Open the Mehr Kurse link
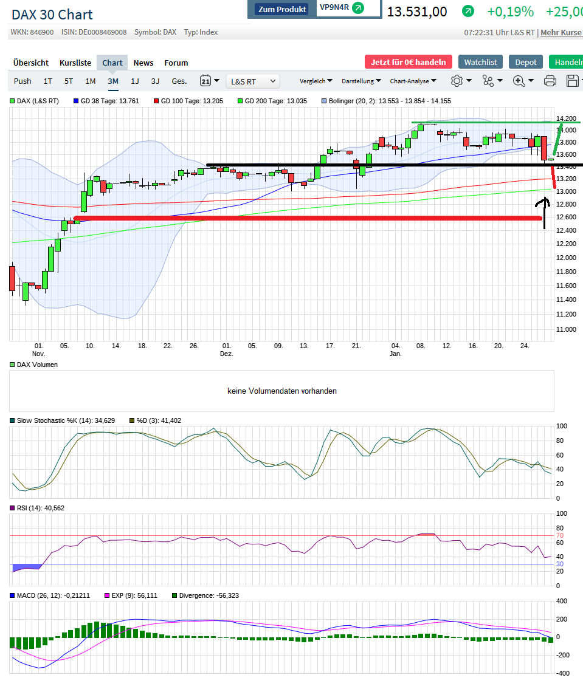Viewport: 583px width, 689px height. [561, 32]
